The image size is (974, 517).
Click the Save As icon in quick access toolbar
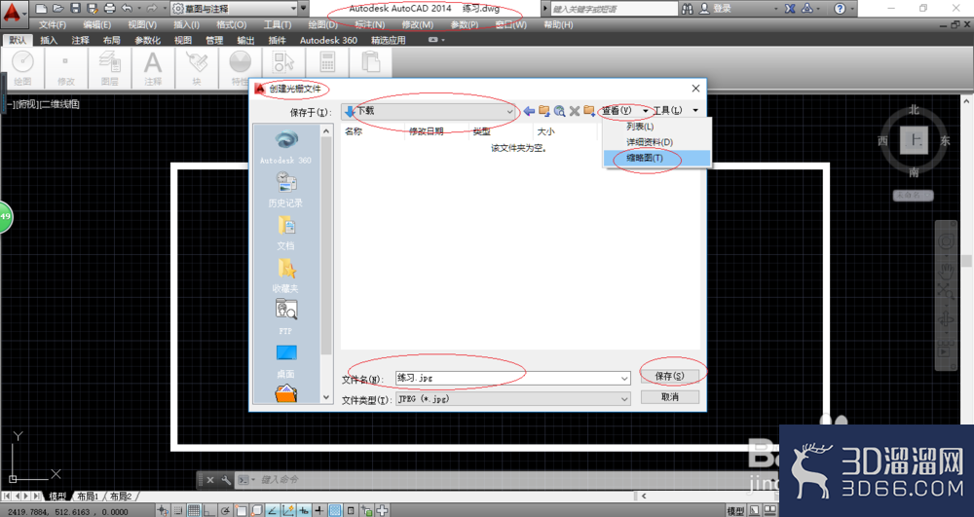click(x=93, y=9)
